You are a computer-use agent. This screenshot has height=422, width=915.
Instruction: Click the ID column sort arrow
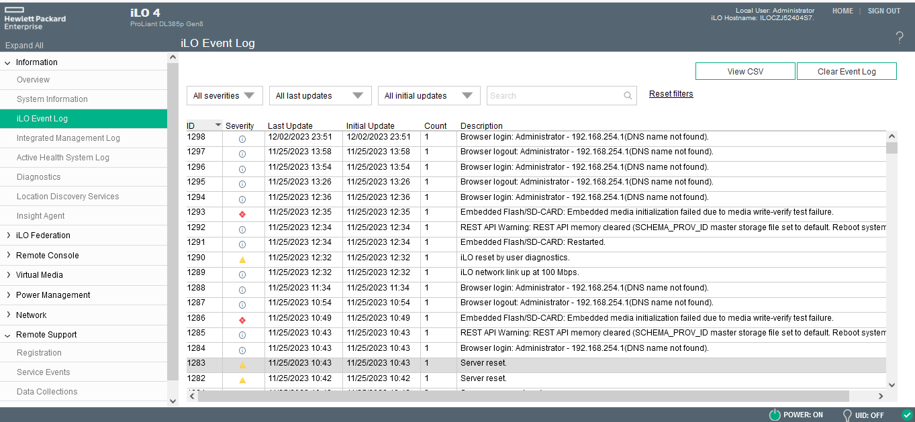pyautogui.click(x=218, y=125)
